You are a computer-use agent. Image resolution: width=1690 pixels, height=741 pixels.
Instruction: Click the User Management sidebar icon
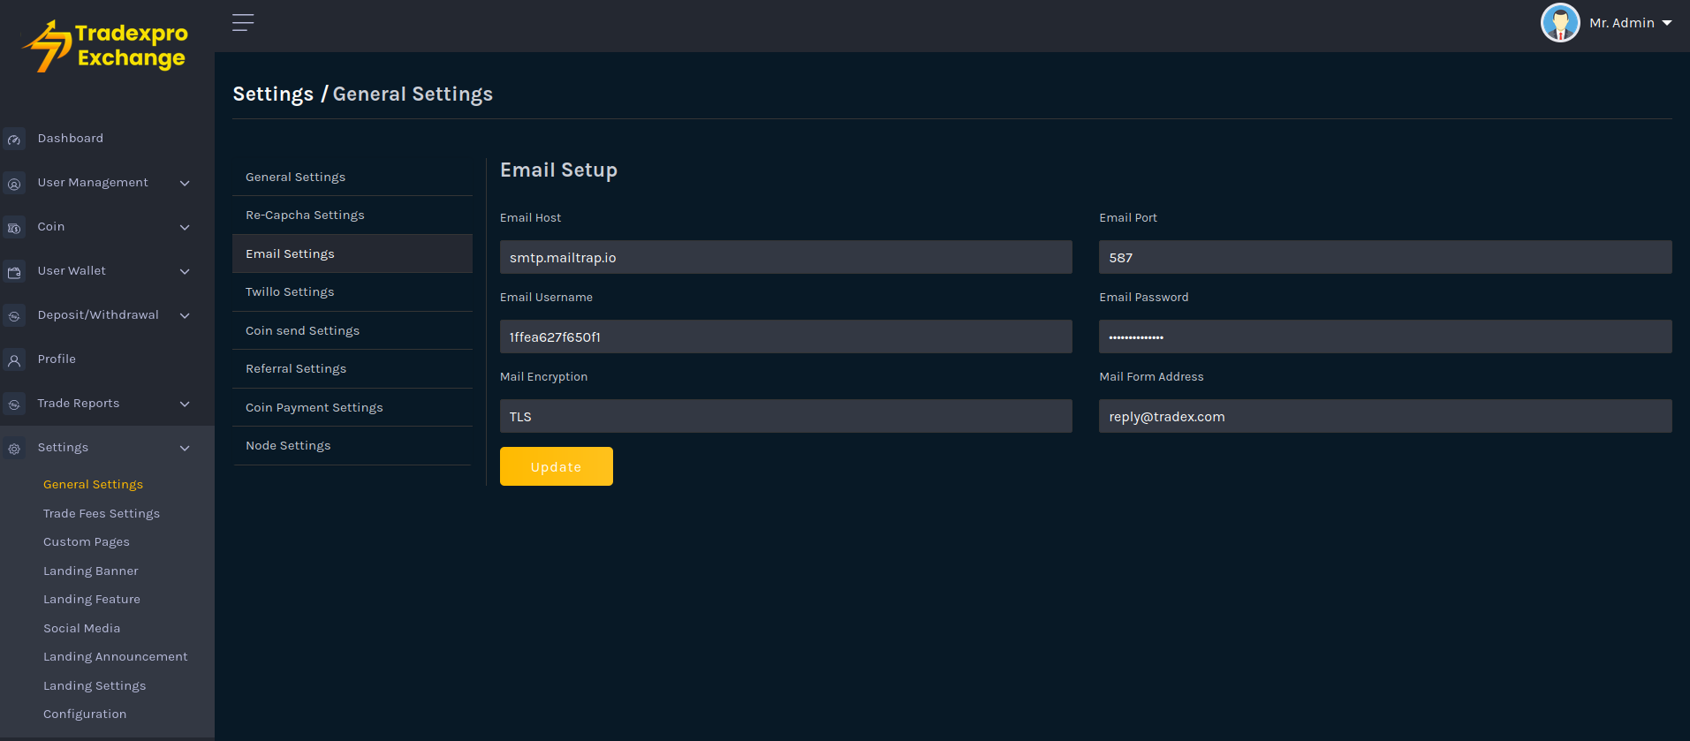pyautogui.click(x=14, y=184)
